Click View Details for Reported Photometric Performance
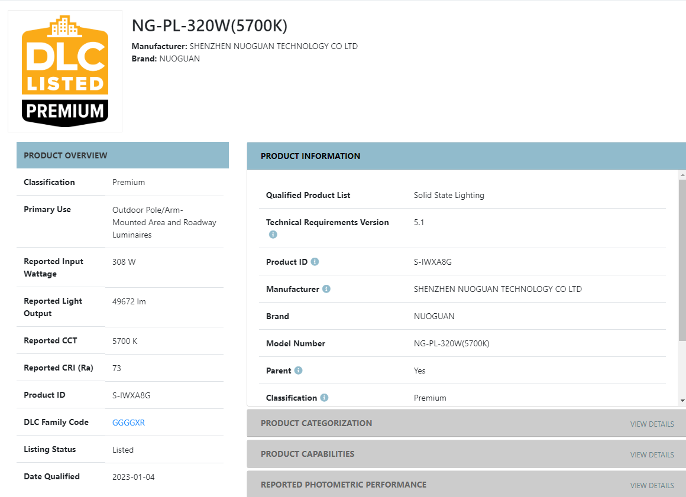The width and height of the screenshot is (686, 497). pyautogui.click(x=652, y=485)
